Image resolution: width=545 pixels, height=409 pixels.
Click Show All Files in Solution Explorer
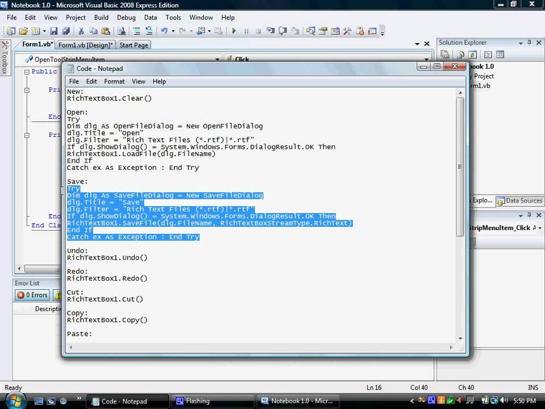click(x=460, y=55)
